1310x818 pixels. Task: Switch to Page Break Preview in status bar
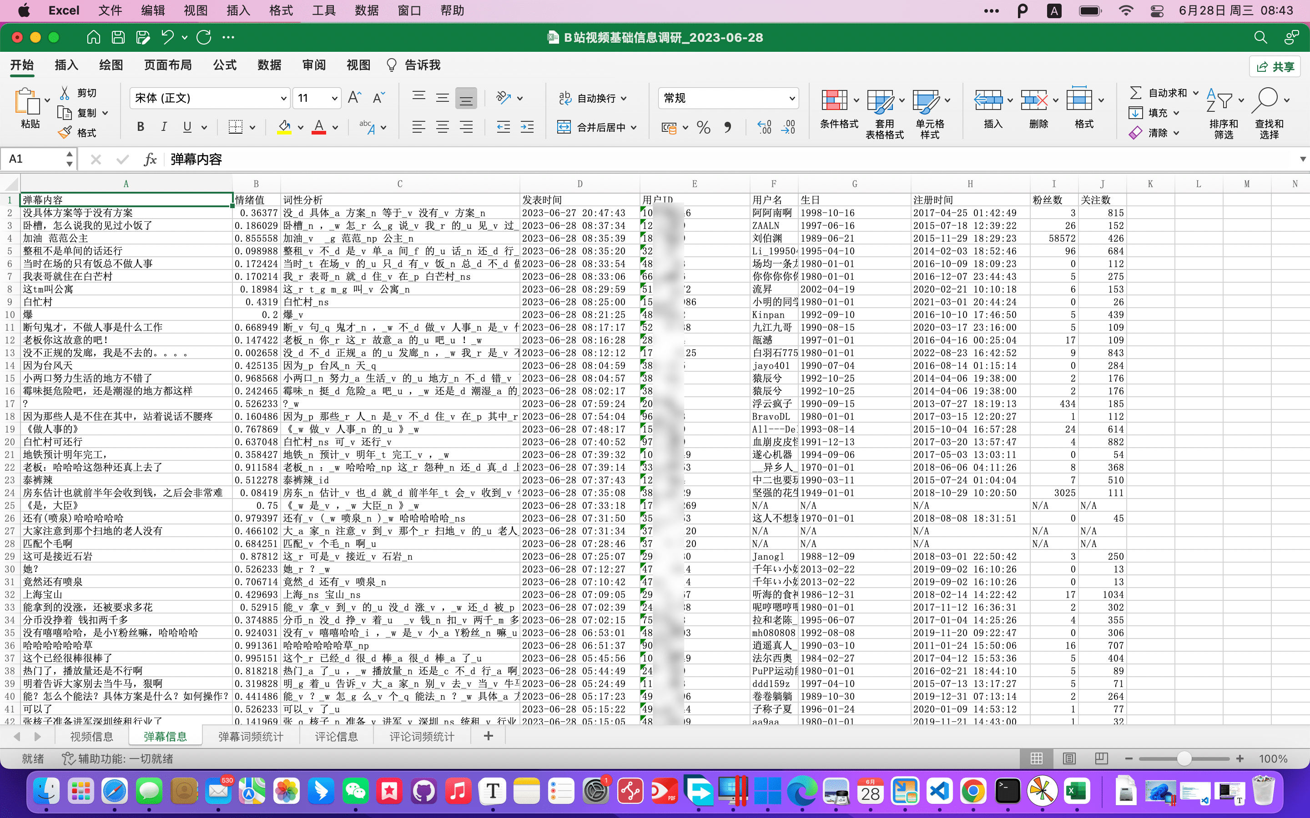(1101, 758)
